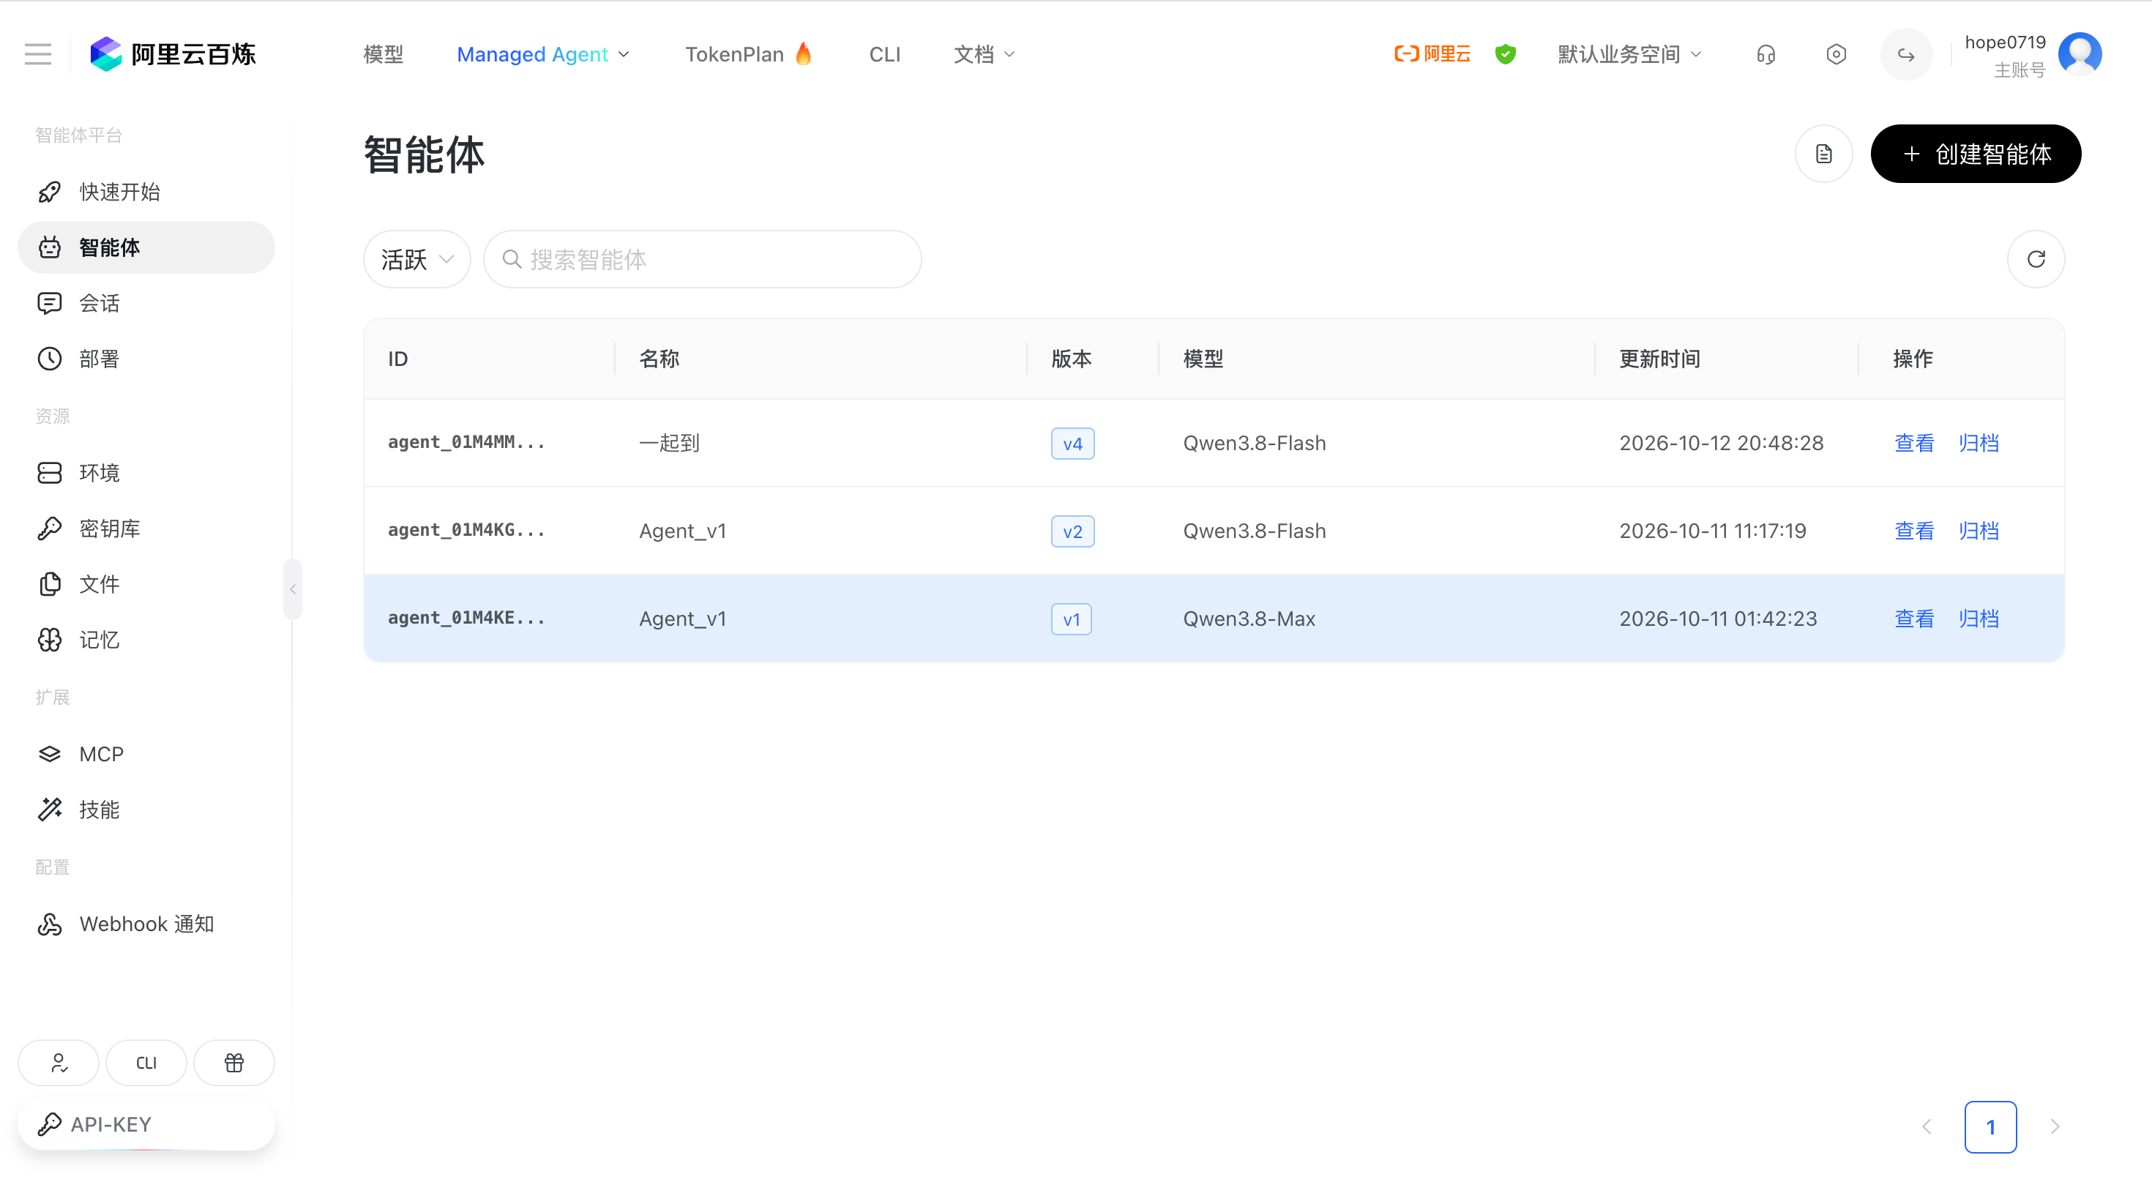Open 会话 in the sidebar
Screen dimensions: 2152x1177
146,303
